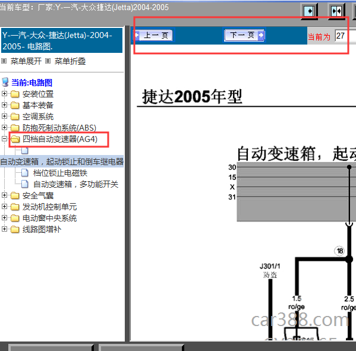The image size is (356, 351).
Task: Select the 四档自动变速器(AG4) tree label
Action: (x=60, y=139)
